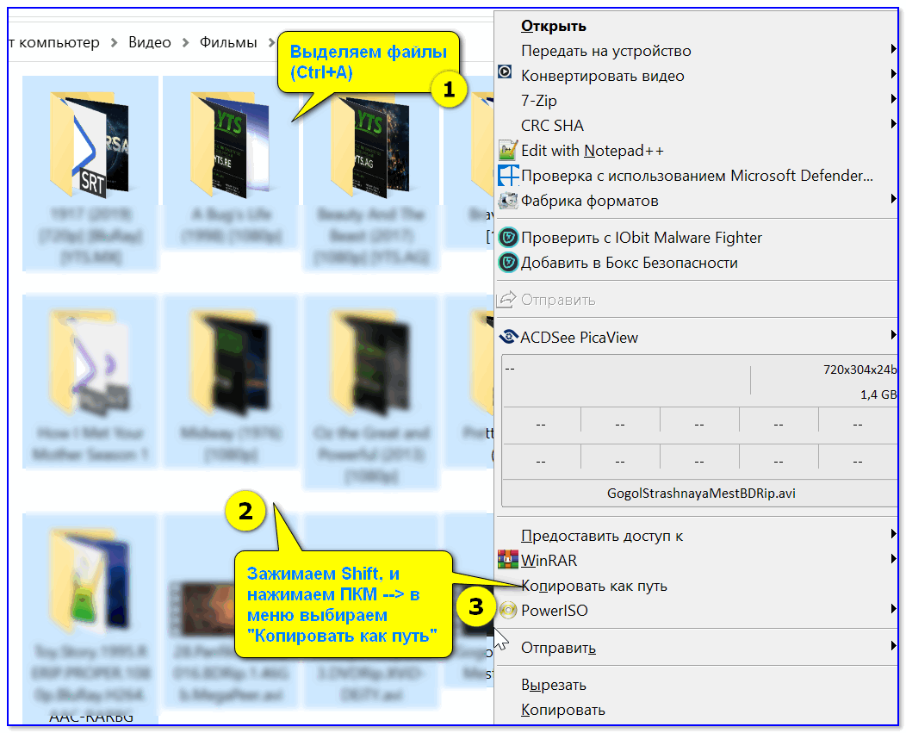This screenshot has width=906, height=733.
Task: Click the Convert video icon in context menu
Action: click(x=505, y=71)
